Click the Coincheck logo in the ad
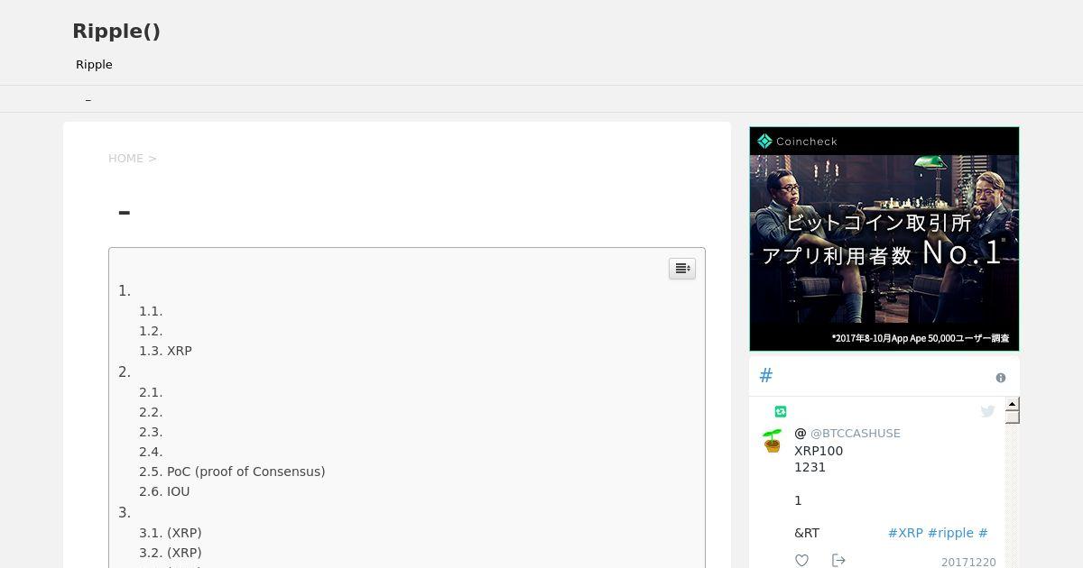This screenshot has height=568, width=1083. [x=797, y=141]
